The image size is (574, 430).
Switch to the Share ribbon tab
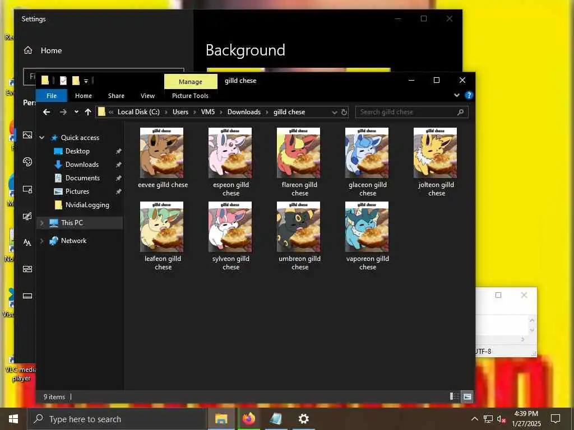click(x=116, y=96)
